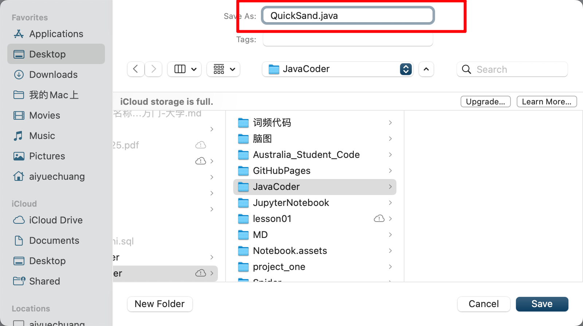This screenshot has width=583, height=326.
Task: Click the Search field
Action: click(512, 69)
